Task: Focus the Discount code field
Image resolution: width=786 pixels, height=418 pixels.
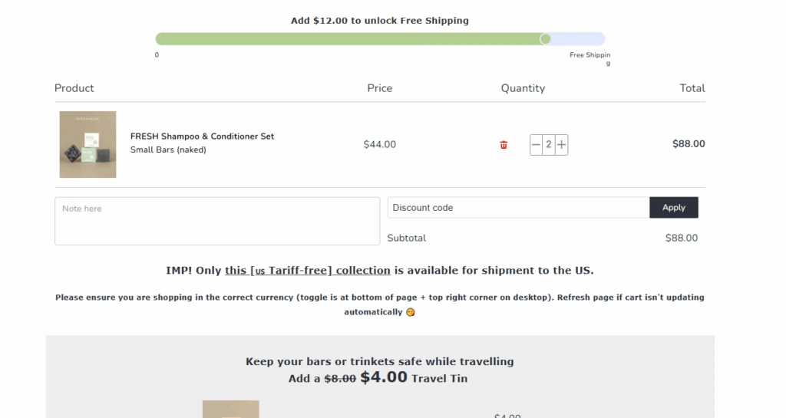Action: 518,208
